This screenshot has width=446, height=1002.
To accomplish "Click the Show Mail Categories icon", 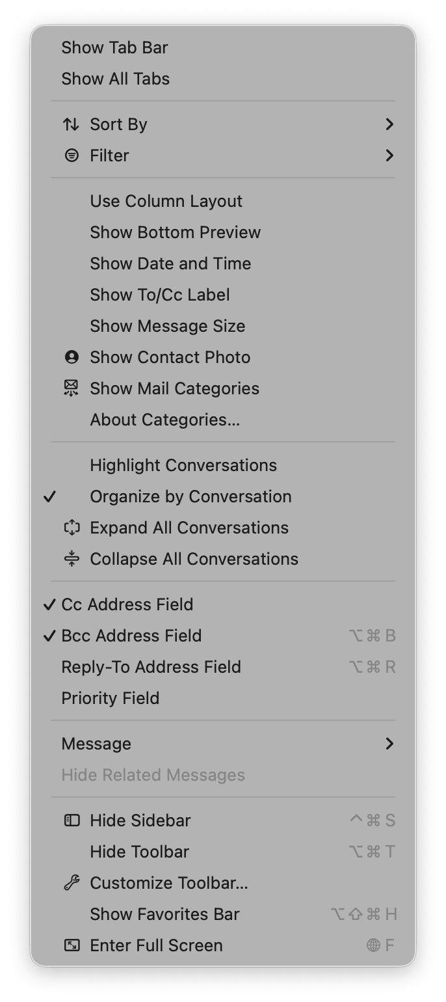I will (x=72, y=388).
